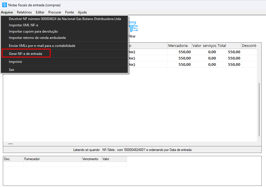Click the app logo in title bar

[5, 5]
